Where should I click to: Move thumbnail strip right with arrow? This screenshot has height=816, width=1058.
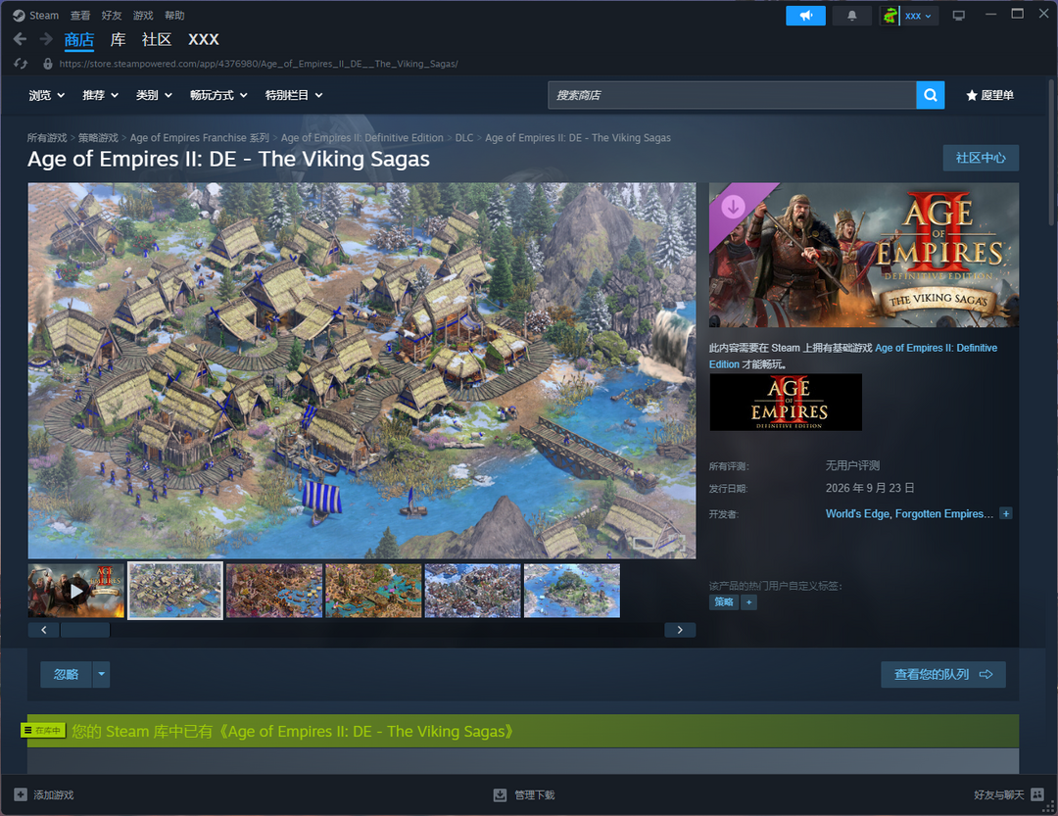click(x=680, y=630)
